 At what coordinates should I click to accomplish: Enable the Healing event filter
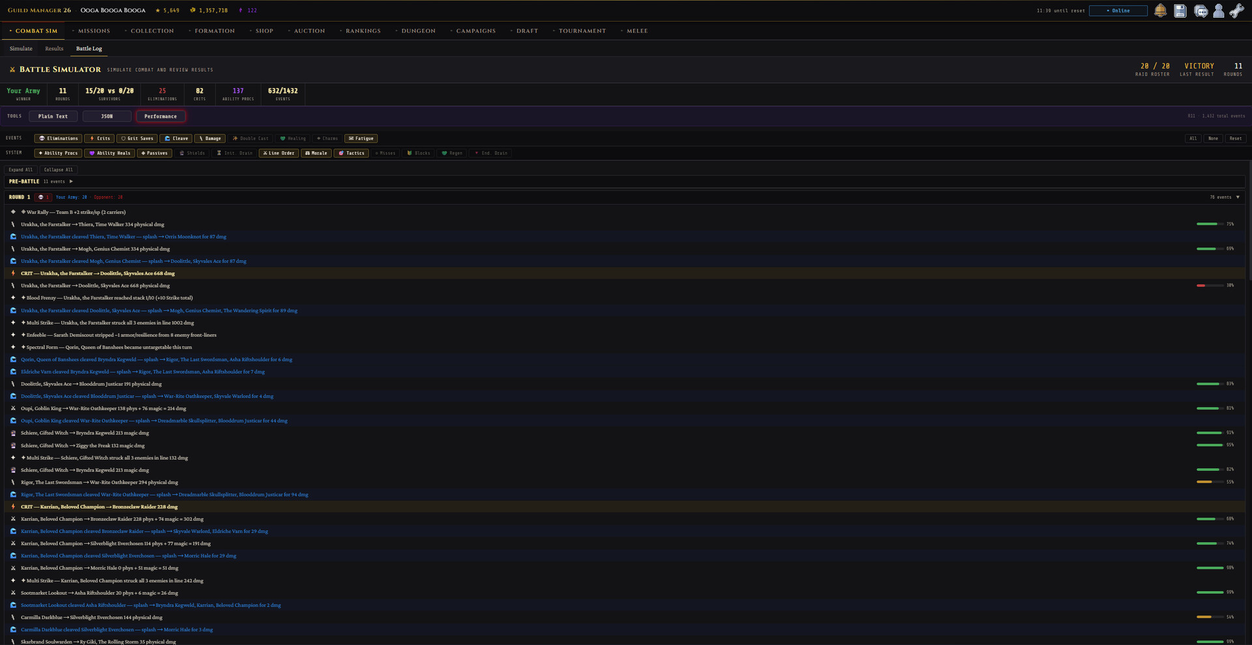292,138
